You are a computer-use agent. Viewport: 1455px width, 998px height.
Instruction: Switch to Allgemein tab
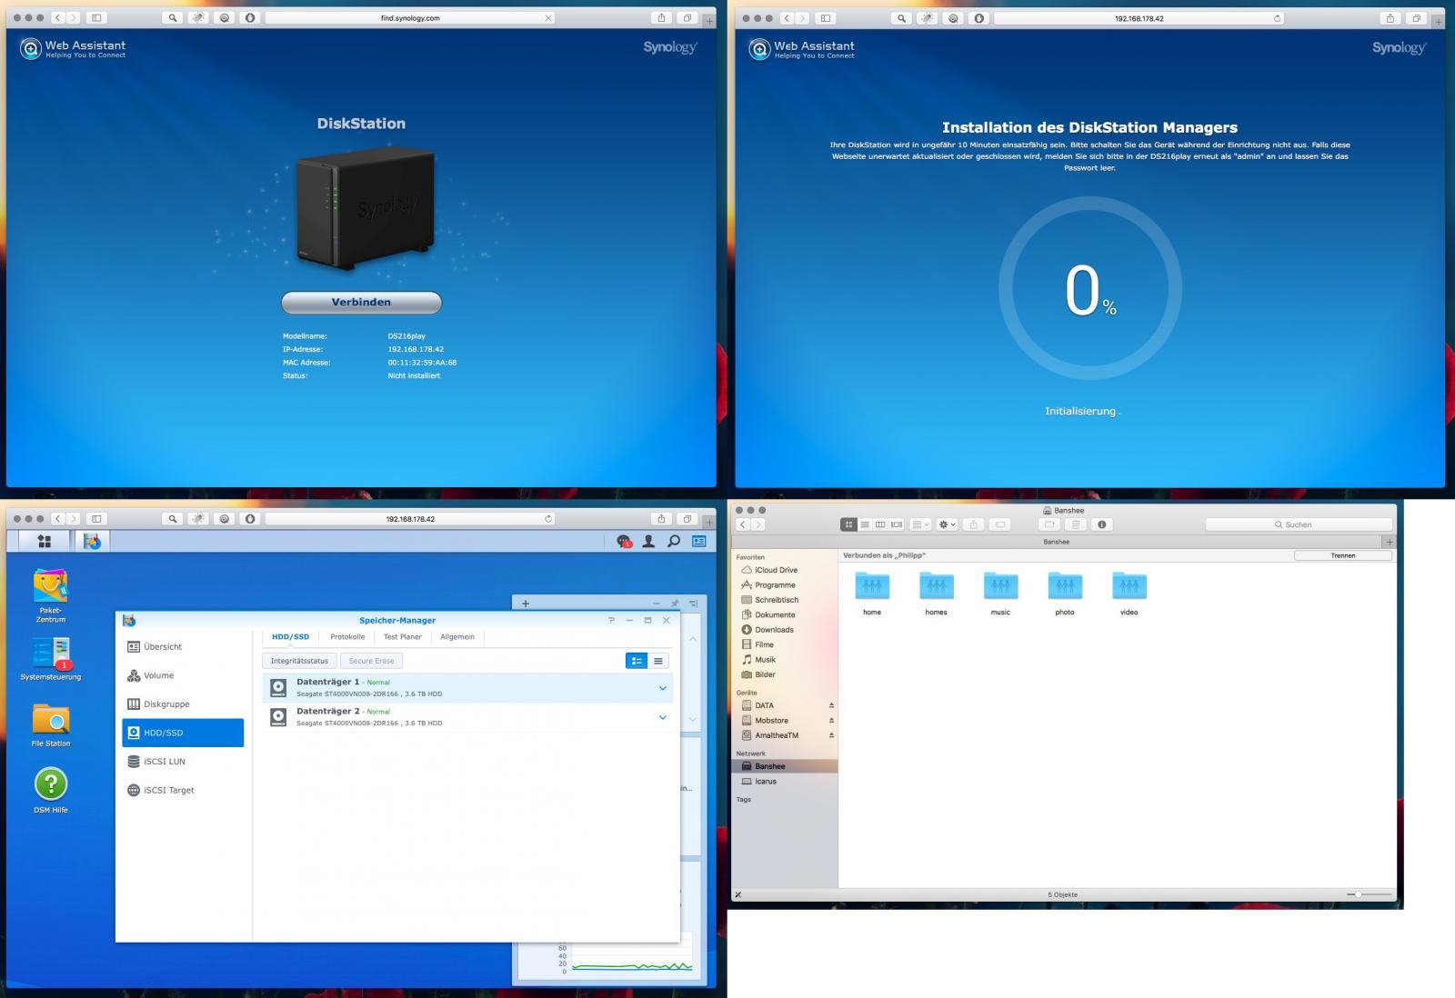coord(457,637)
